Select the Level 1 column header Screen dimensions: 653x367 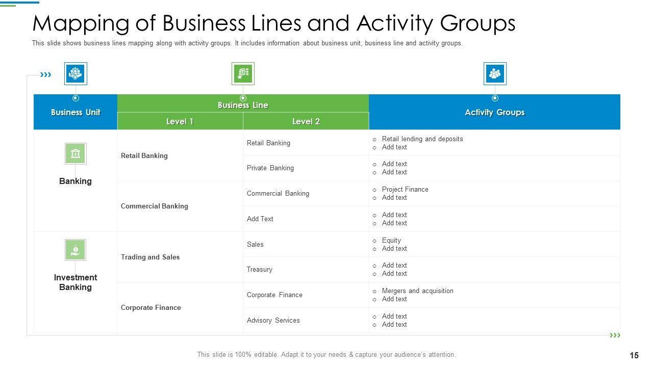point(180,121)
